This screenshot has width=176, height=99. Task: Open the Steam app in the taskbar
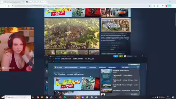click(78, 97)
